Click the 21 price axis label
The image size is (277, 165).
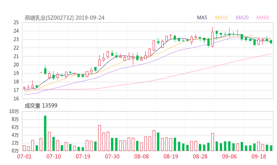point(16,56)
